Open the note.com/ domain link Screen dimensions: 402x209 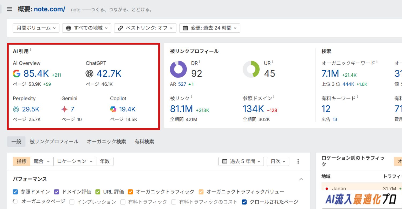[50, 9]
